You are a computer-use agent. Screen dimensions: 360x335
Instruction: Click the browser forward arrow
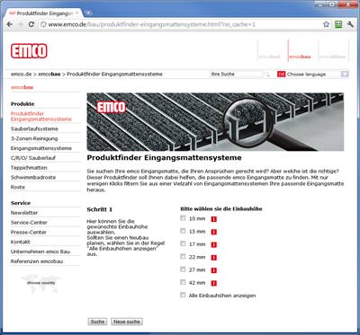tap(21, 24)
